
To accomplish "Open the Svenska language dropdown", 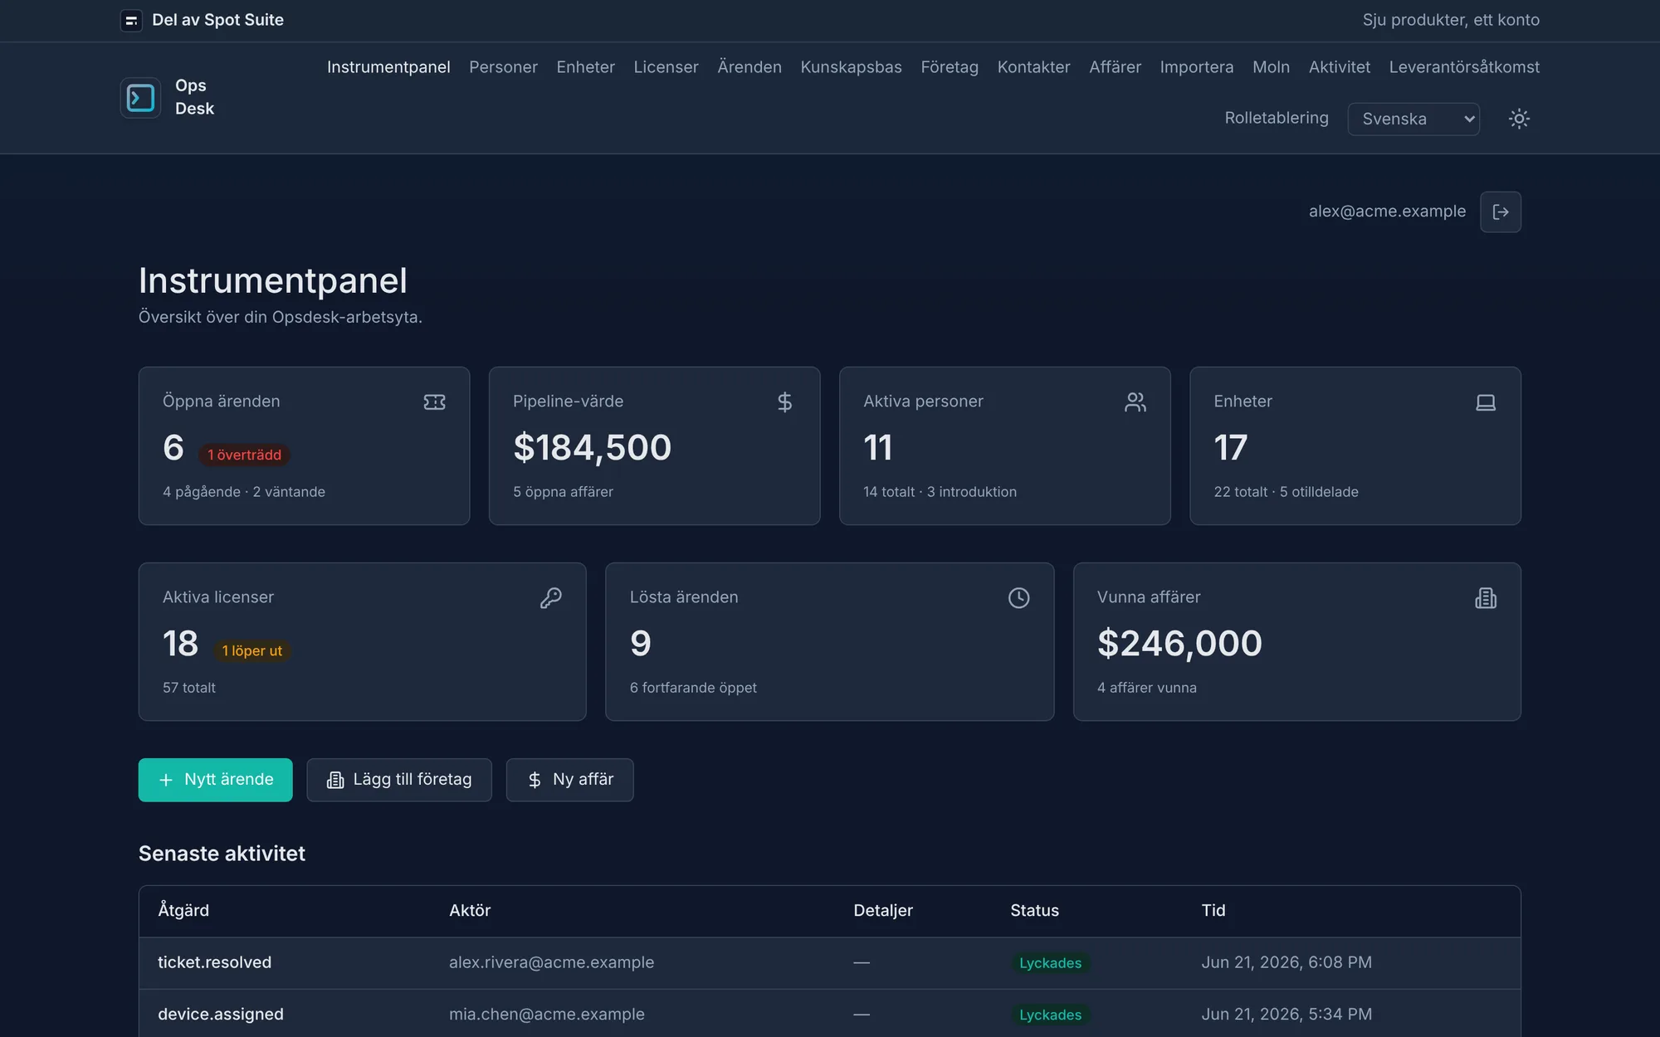I will 1413,119.
